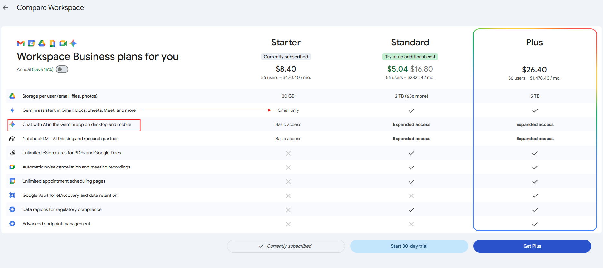Click the Advanced endpoint management icon
Image resolution: width=603 pixels, height=268 pixels.
12,224
